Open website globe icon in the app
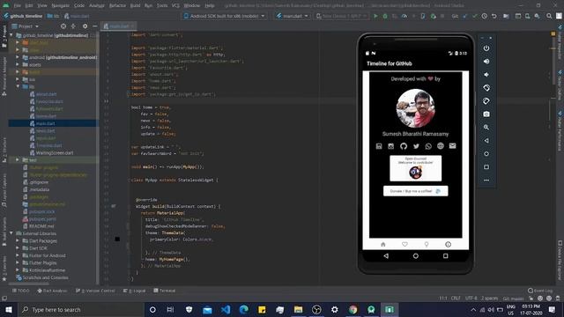This screenshot has height=317, width=564. pos(441,146)
